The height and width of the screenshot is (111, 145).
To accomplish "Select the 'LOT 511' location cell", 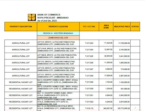I will [x=58, y=76].
